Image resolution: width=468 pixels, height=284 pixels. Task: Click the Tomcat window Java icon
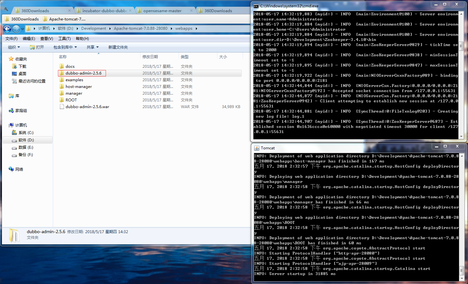click(257, 148)
